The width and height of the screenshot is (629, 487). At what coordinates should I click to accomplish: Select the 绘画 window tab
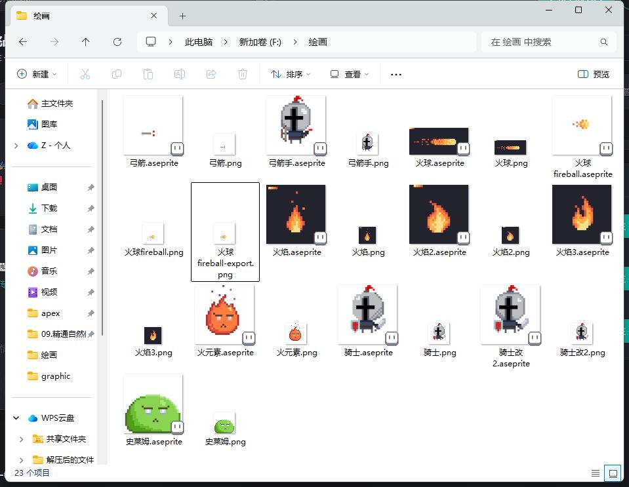(87, 16)
